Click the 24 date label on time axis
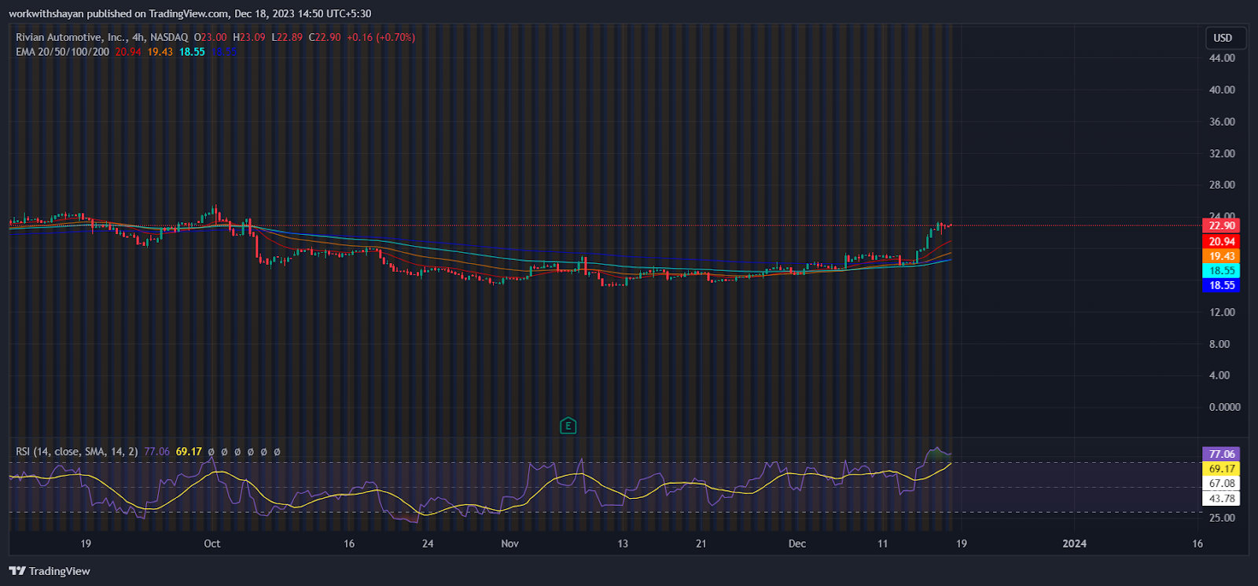 [428, 544]
